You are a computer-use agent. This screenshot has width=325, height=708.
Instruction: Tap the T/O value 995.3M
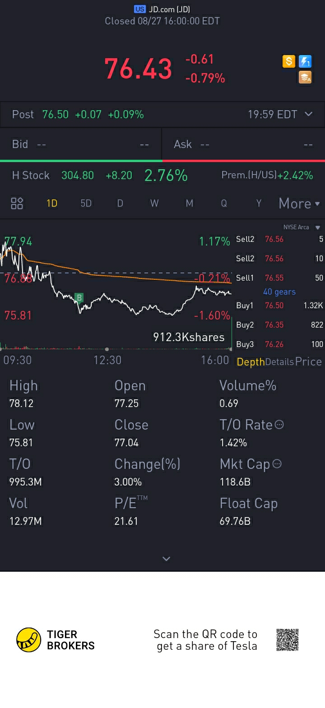click(25, 482)
